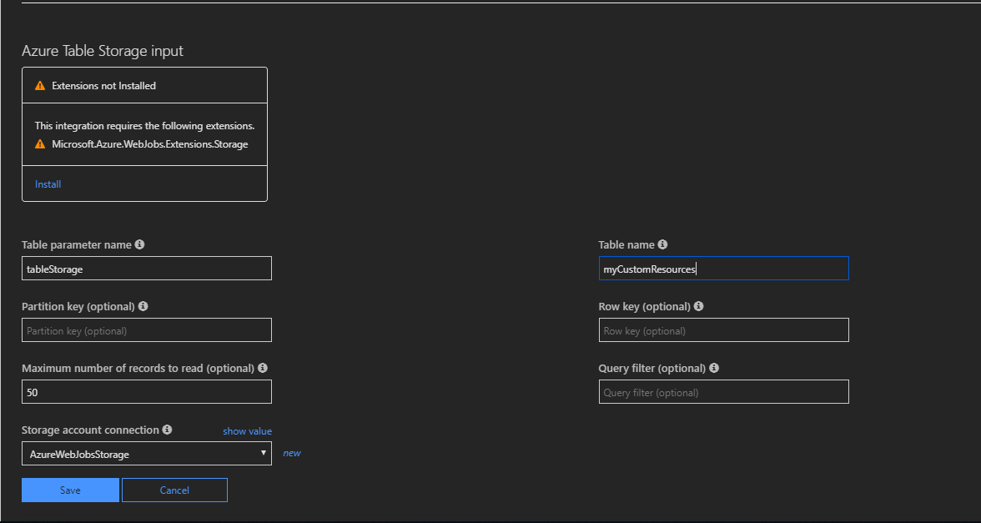981x523 pixels.
Task: Click show value for the storage connection
Action: (247, 430)
